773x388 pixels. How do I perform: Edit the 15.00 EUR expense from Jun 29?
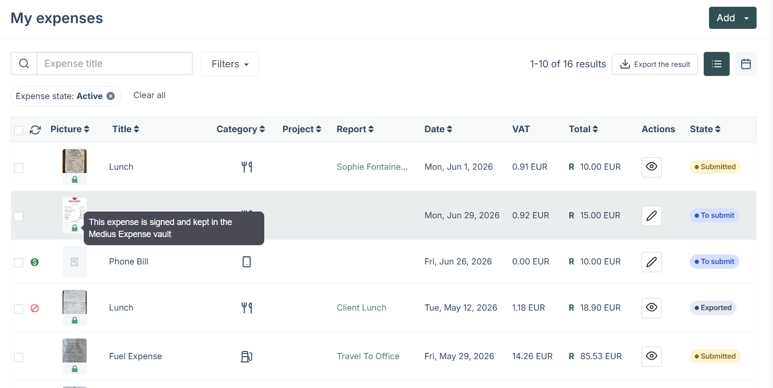coord(652,216)
